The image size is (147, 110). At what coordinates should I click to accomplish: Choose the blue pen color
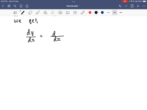[x=102, y=13]
